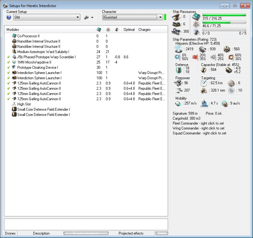
Task: Click the Medium Azeotropic Ward Salubrity icon
Action: (14, 51)
